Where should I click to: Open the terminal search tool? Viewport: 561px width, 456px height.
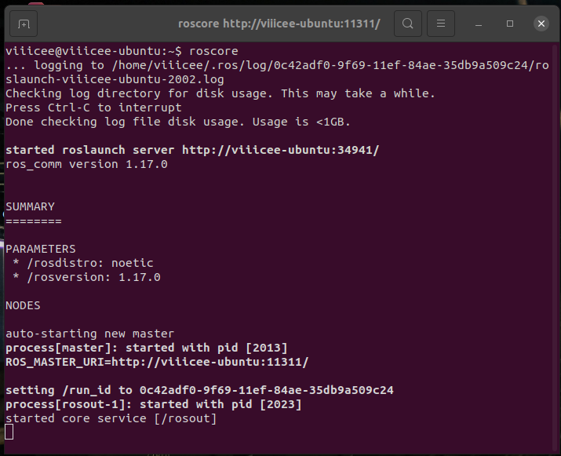coord(407,24)
